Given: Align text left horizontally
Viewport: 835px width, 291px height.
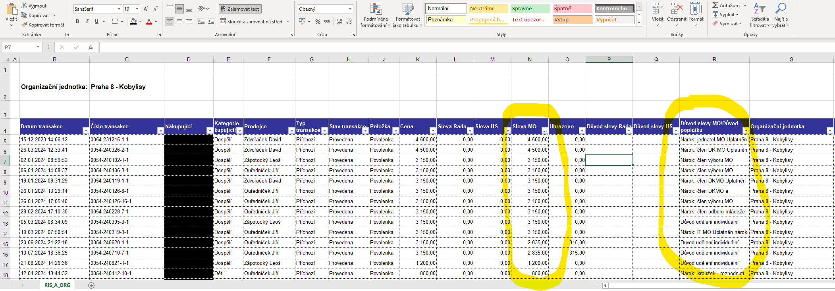Looking at the screenshot, I should [170, 21].
